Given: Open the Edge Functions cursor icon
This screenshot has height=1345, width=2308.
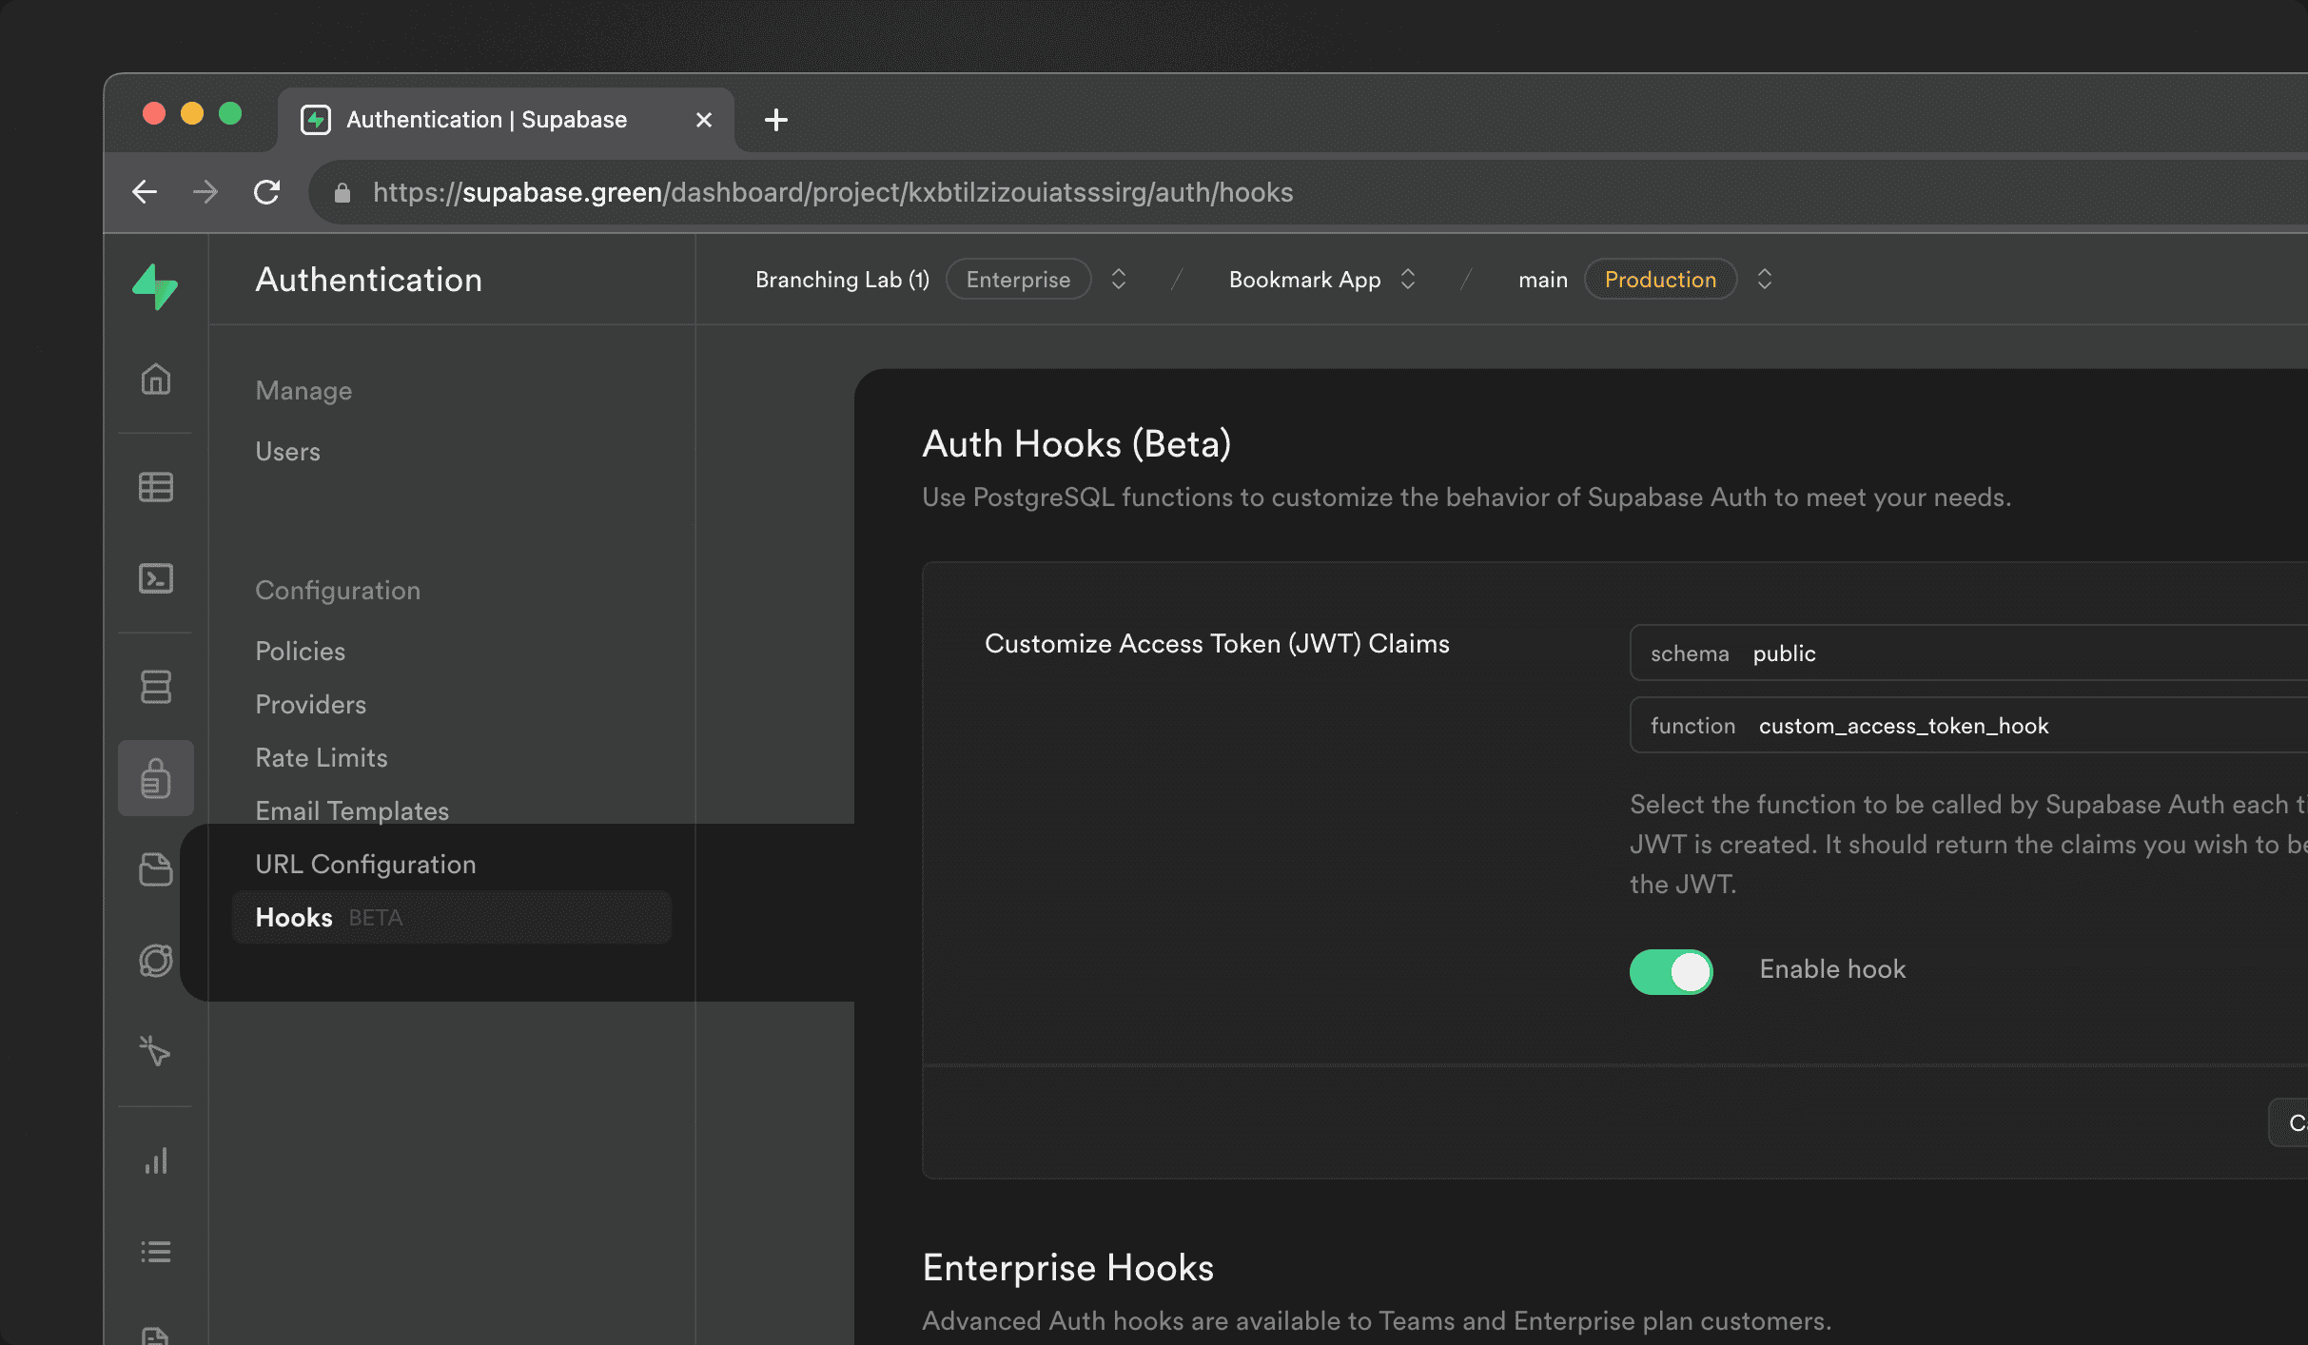Looking at the screenshot, I should click(x=156, y=1051).
